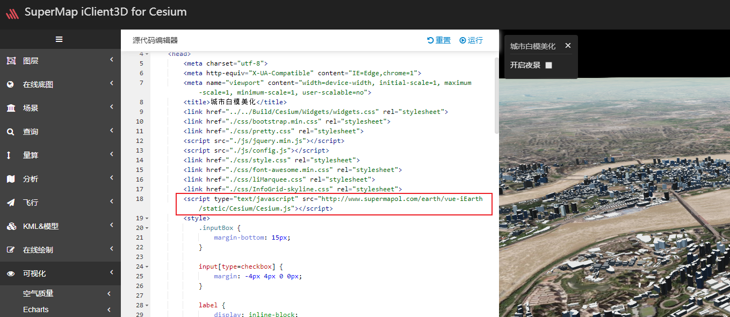The width and height of the screenshot is (730, 317).
Task: Click the 量算 measure arrow icon
Action: (9, 155)
